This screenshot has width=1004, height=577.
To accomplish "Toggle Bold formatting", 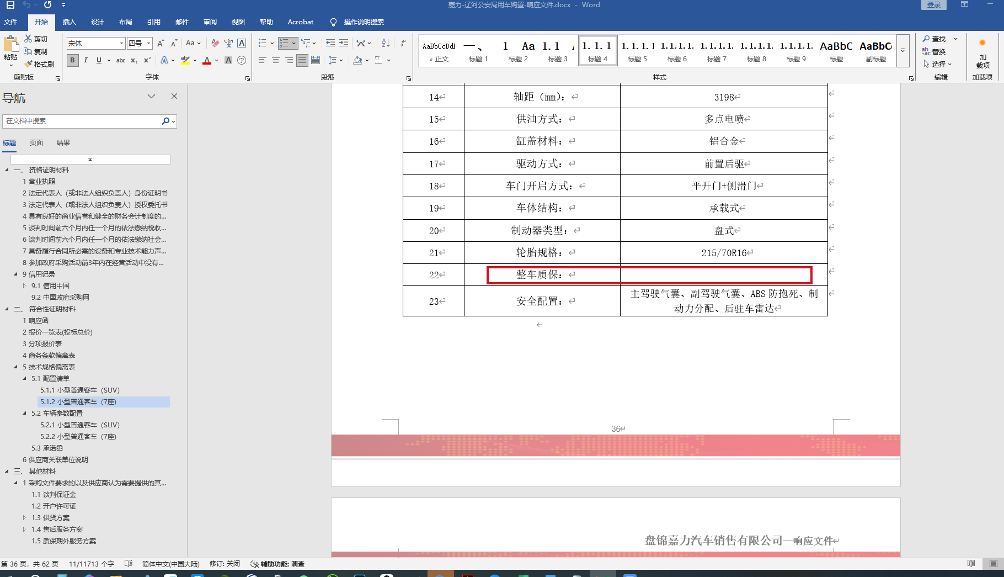I will pyautogui.click(x=72, y=60).
